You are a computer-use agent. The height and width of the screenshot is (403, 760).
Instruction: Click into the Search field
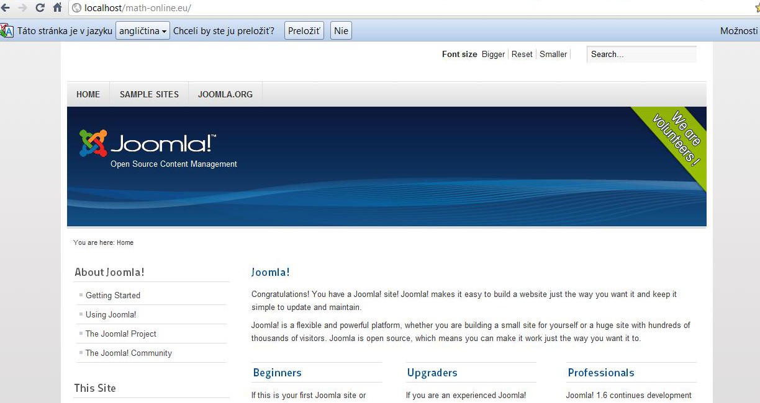pos(641,55)
